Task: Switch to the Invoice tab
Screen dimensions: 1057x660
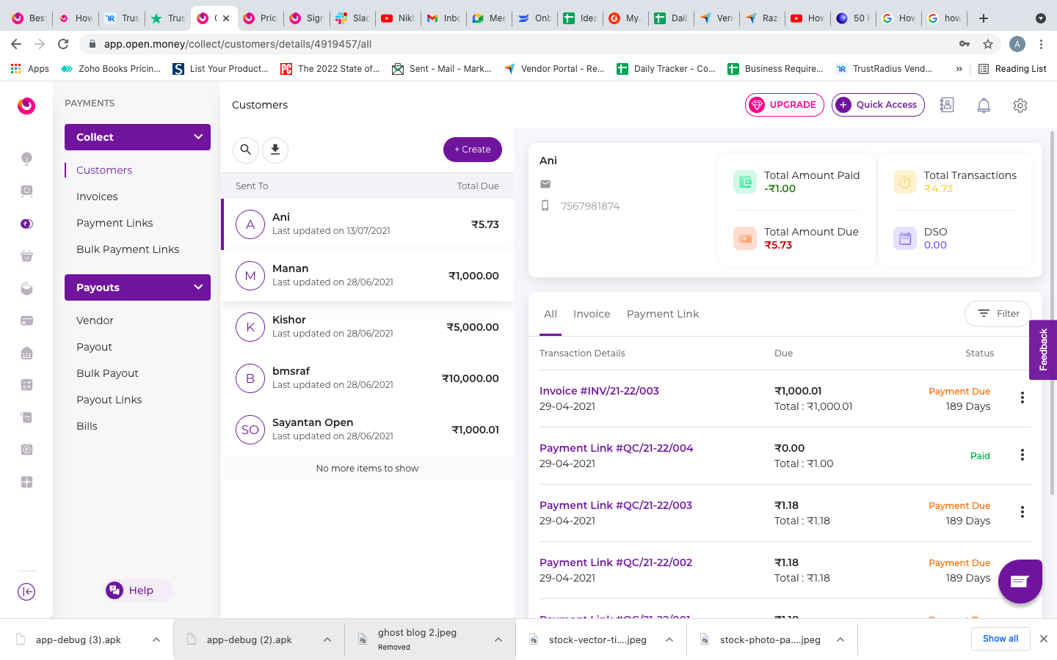Action: click(592, 314)
